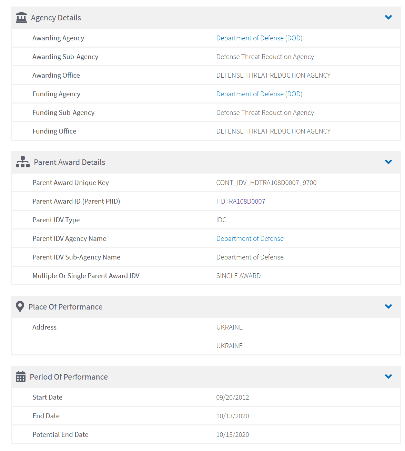Click the Agency Details building icon

tap(21, 17)
